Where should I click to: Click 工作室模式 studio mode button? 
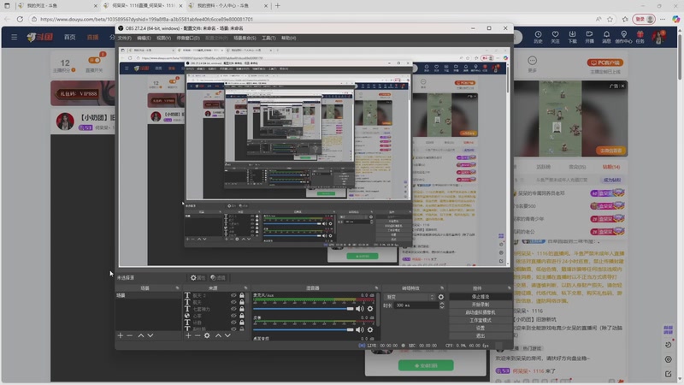pyautogui.click(x=481, y=320)
